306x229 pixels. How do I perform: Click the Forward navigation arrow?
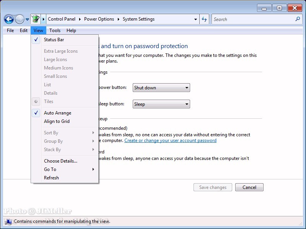[20, 19]
